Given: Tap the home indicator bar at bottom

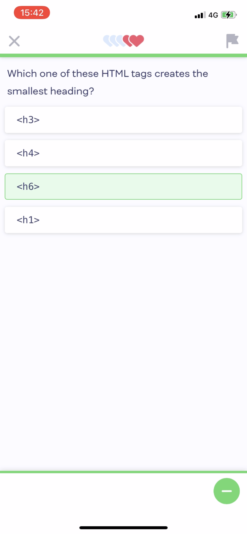Looking at the screenshot, I should 123,525.
